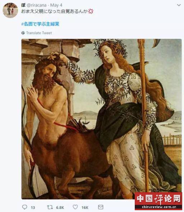Click the reply count 13

[x=33, y=207]
